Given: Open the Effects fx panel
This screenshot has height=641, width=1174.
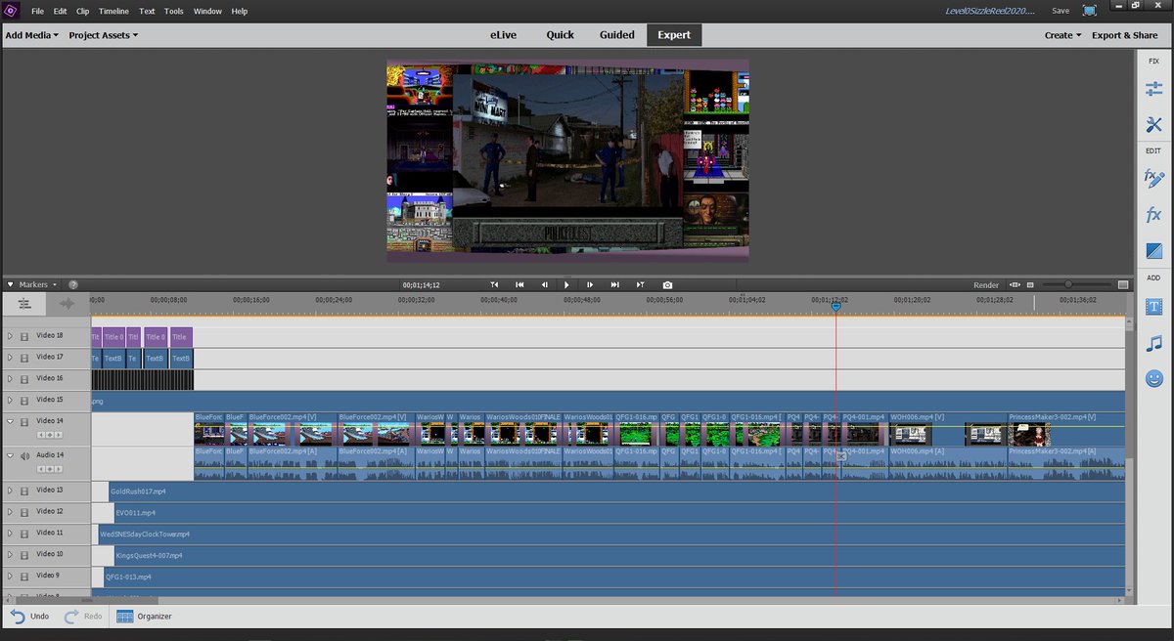Looking at the screenshot, I should (x=1153, y=214).
